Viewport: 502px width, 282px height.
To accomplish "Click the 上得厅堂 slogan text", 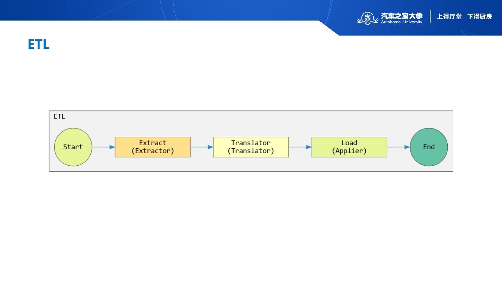I will click(449, 16).
